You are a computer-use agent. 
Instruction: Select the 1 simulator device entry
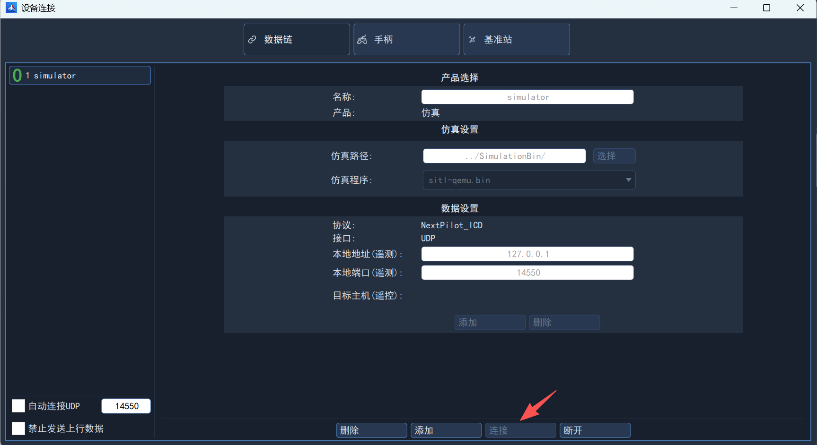(80, 76)
